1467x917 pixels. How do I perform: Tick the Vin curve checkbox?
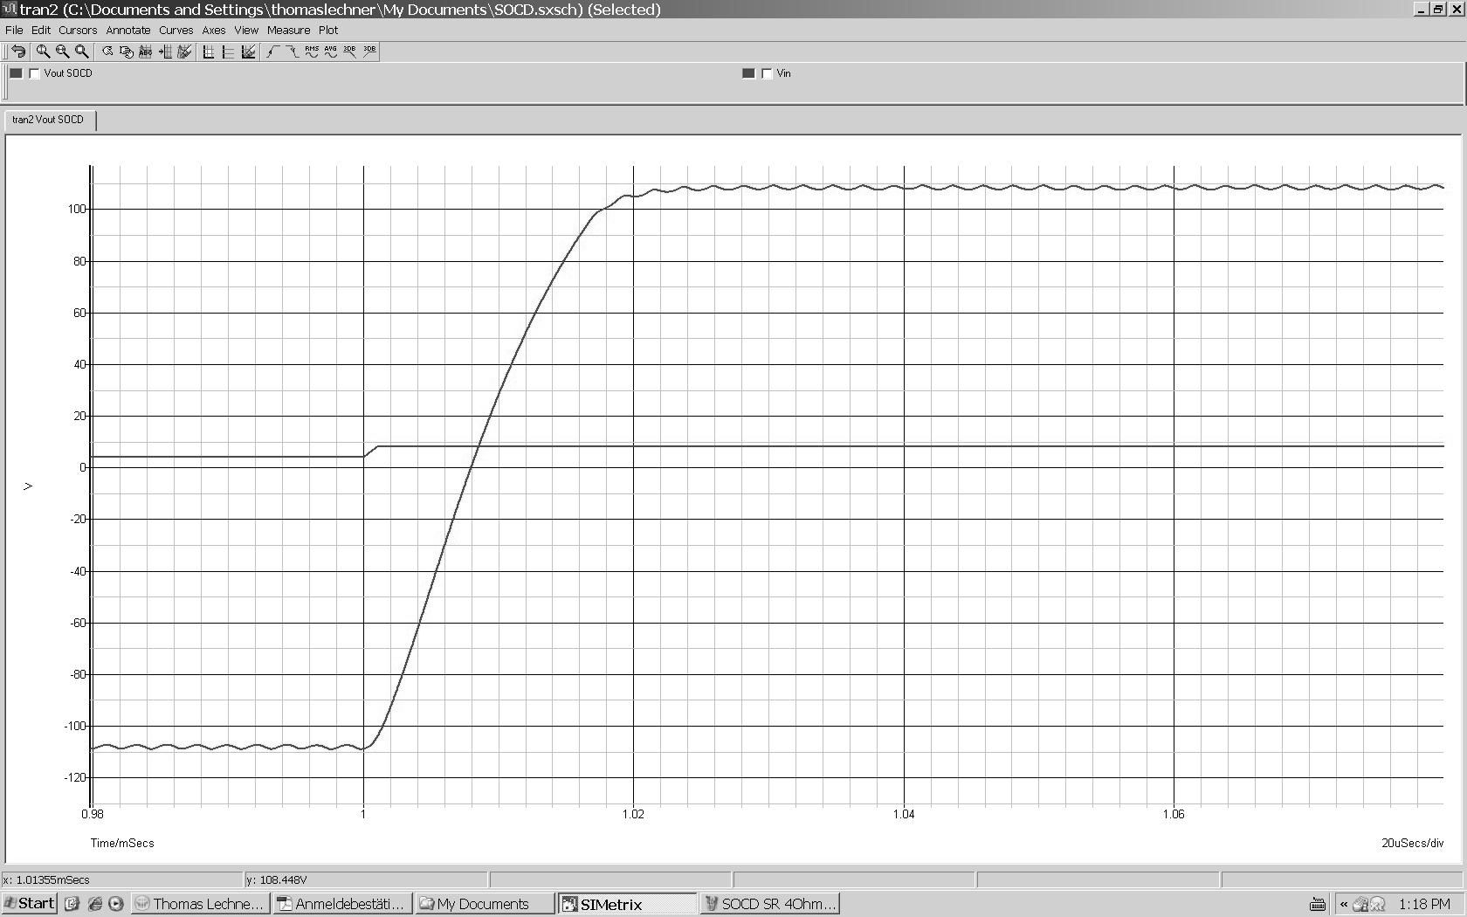point(768,73)
